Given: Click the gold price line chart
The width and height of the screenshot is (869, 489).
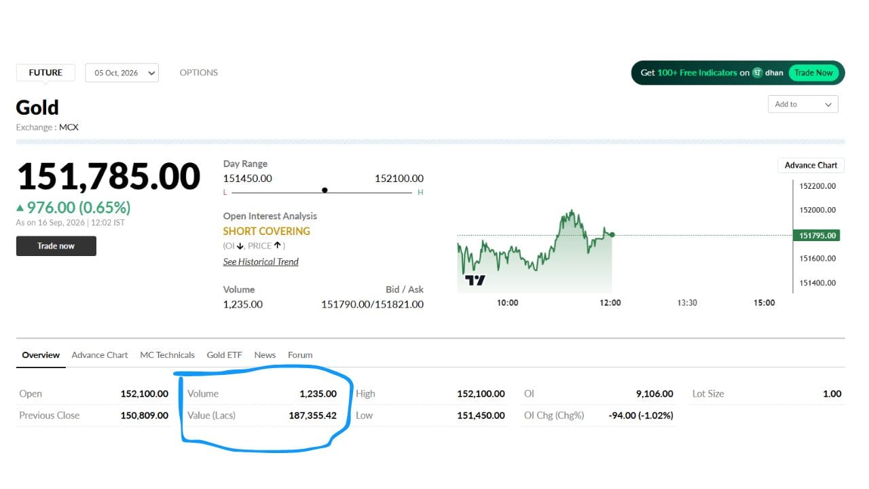Looking at the screenshot, I should click(535, 251).
